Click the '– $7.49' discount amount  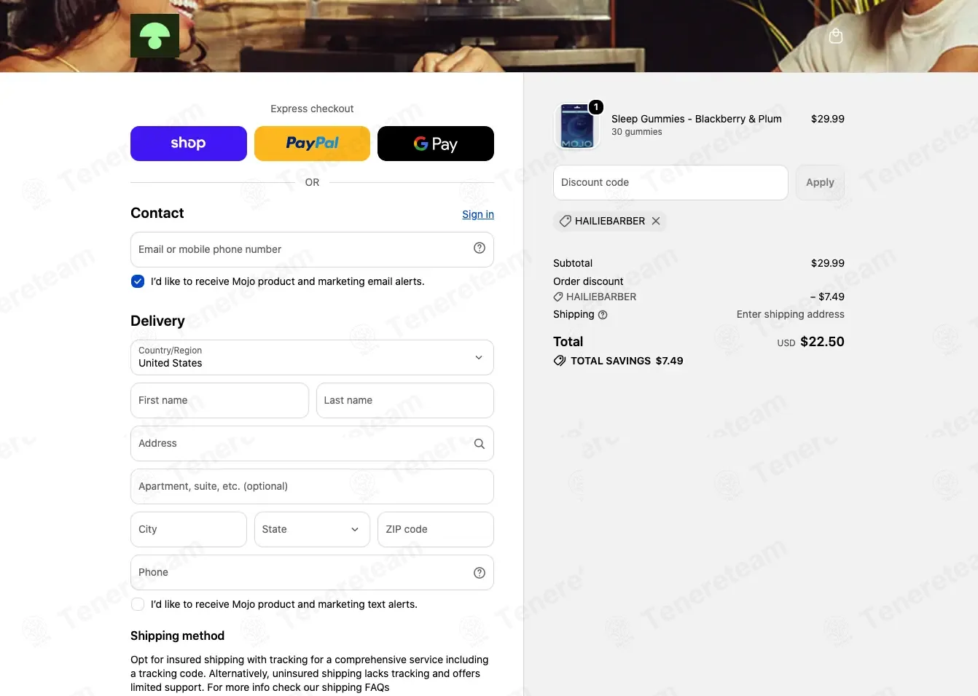point(827,297)
